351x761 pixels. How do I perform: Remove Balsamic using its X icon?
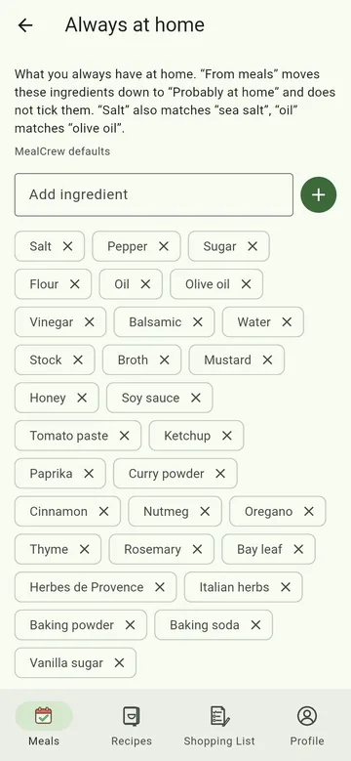[x=198, y=322]
